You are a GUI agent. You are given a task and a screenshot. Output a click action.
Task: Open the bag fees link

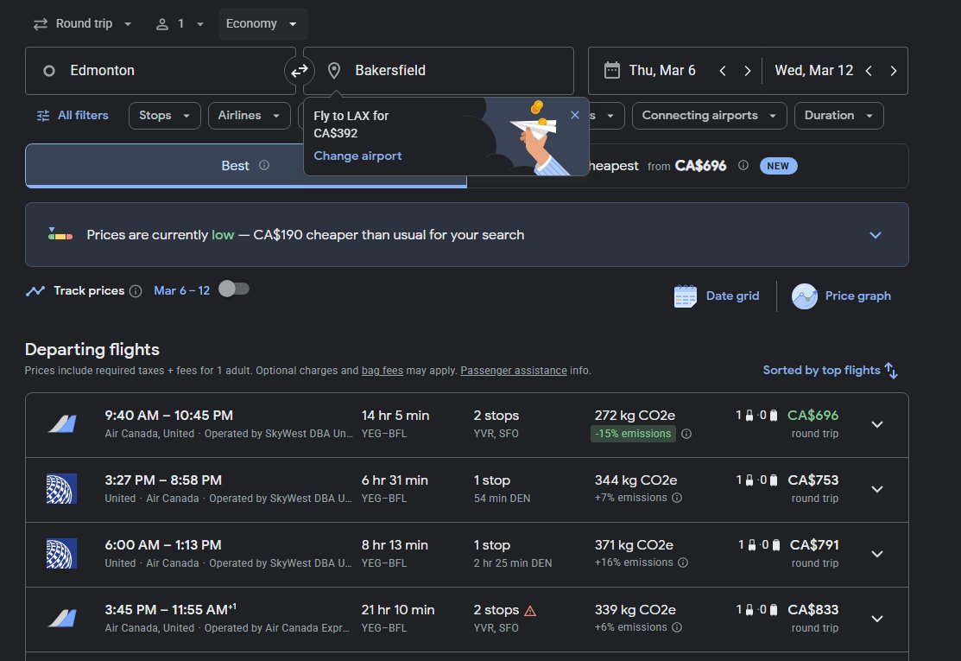[x=382, y=371]
